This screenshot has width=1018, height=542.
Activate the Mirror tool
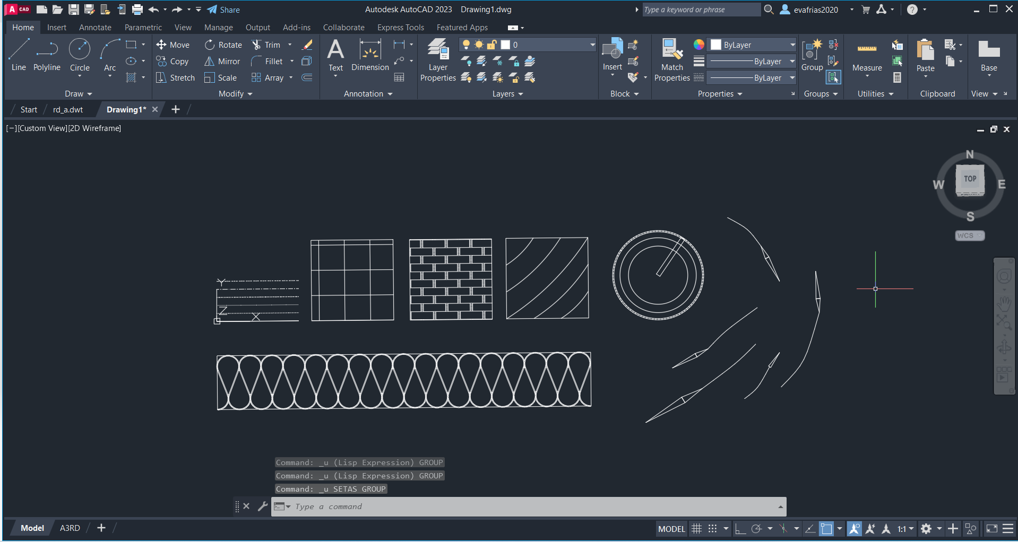pos(222,62)
